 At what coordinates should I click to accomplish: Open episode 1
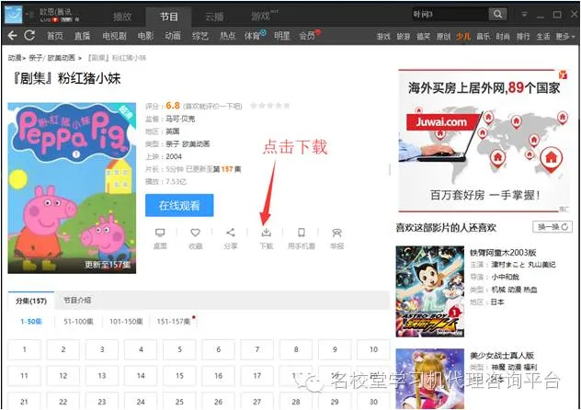pyautogui.click(x=25, y=349)
